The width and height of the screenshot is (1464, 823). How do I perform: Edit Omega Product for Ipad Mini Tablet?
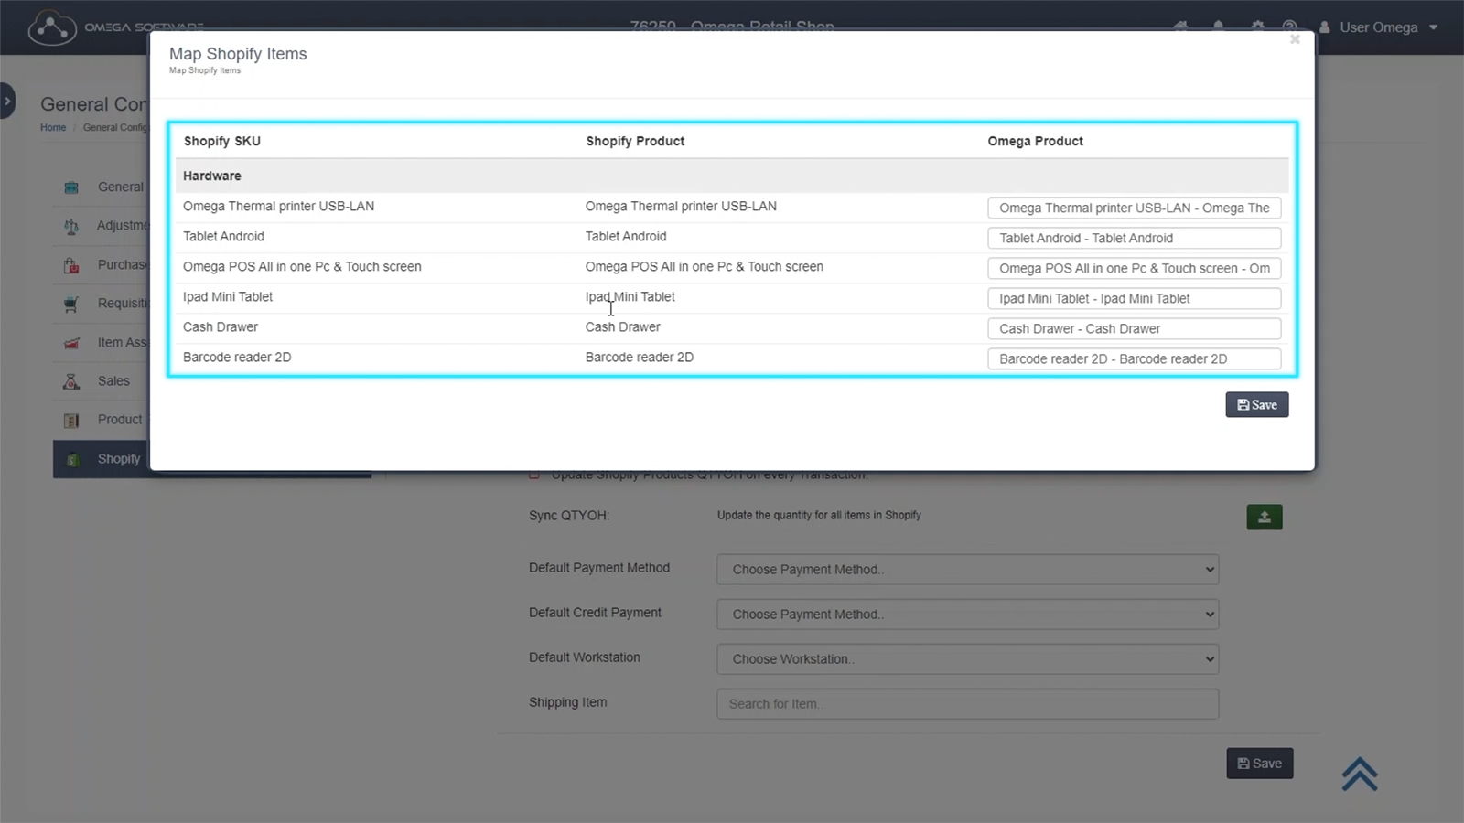[x=1135, y=298]
